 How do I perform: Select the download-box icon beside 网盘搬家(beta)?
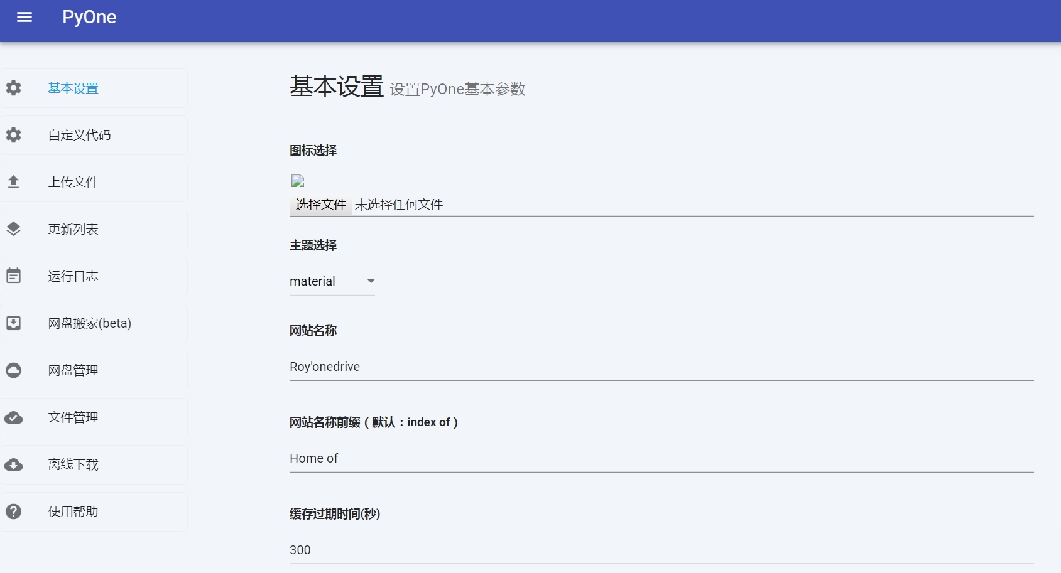tap(13, 323)
